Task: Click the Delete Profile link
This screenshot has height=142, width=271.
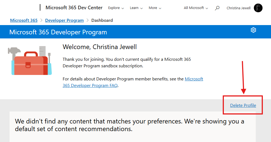Action: coord(243,105)
